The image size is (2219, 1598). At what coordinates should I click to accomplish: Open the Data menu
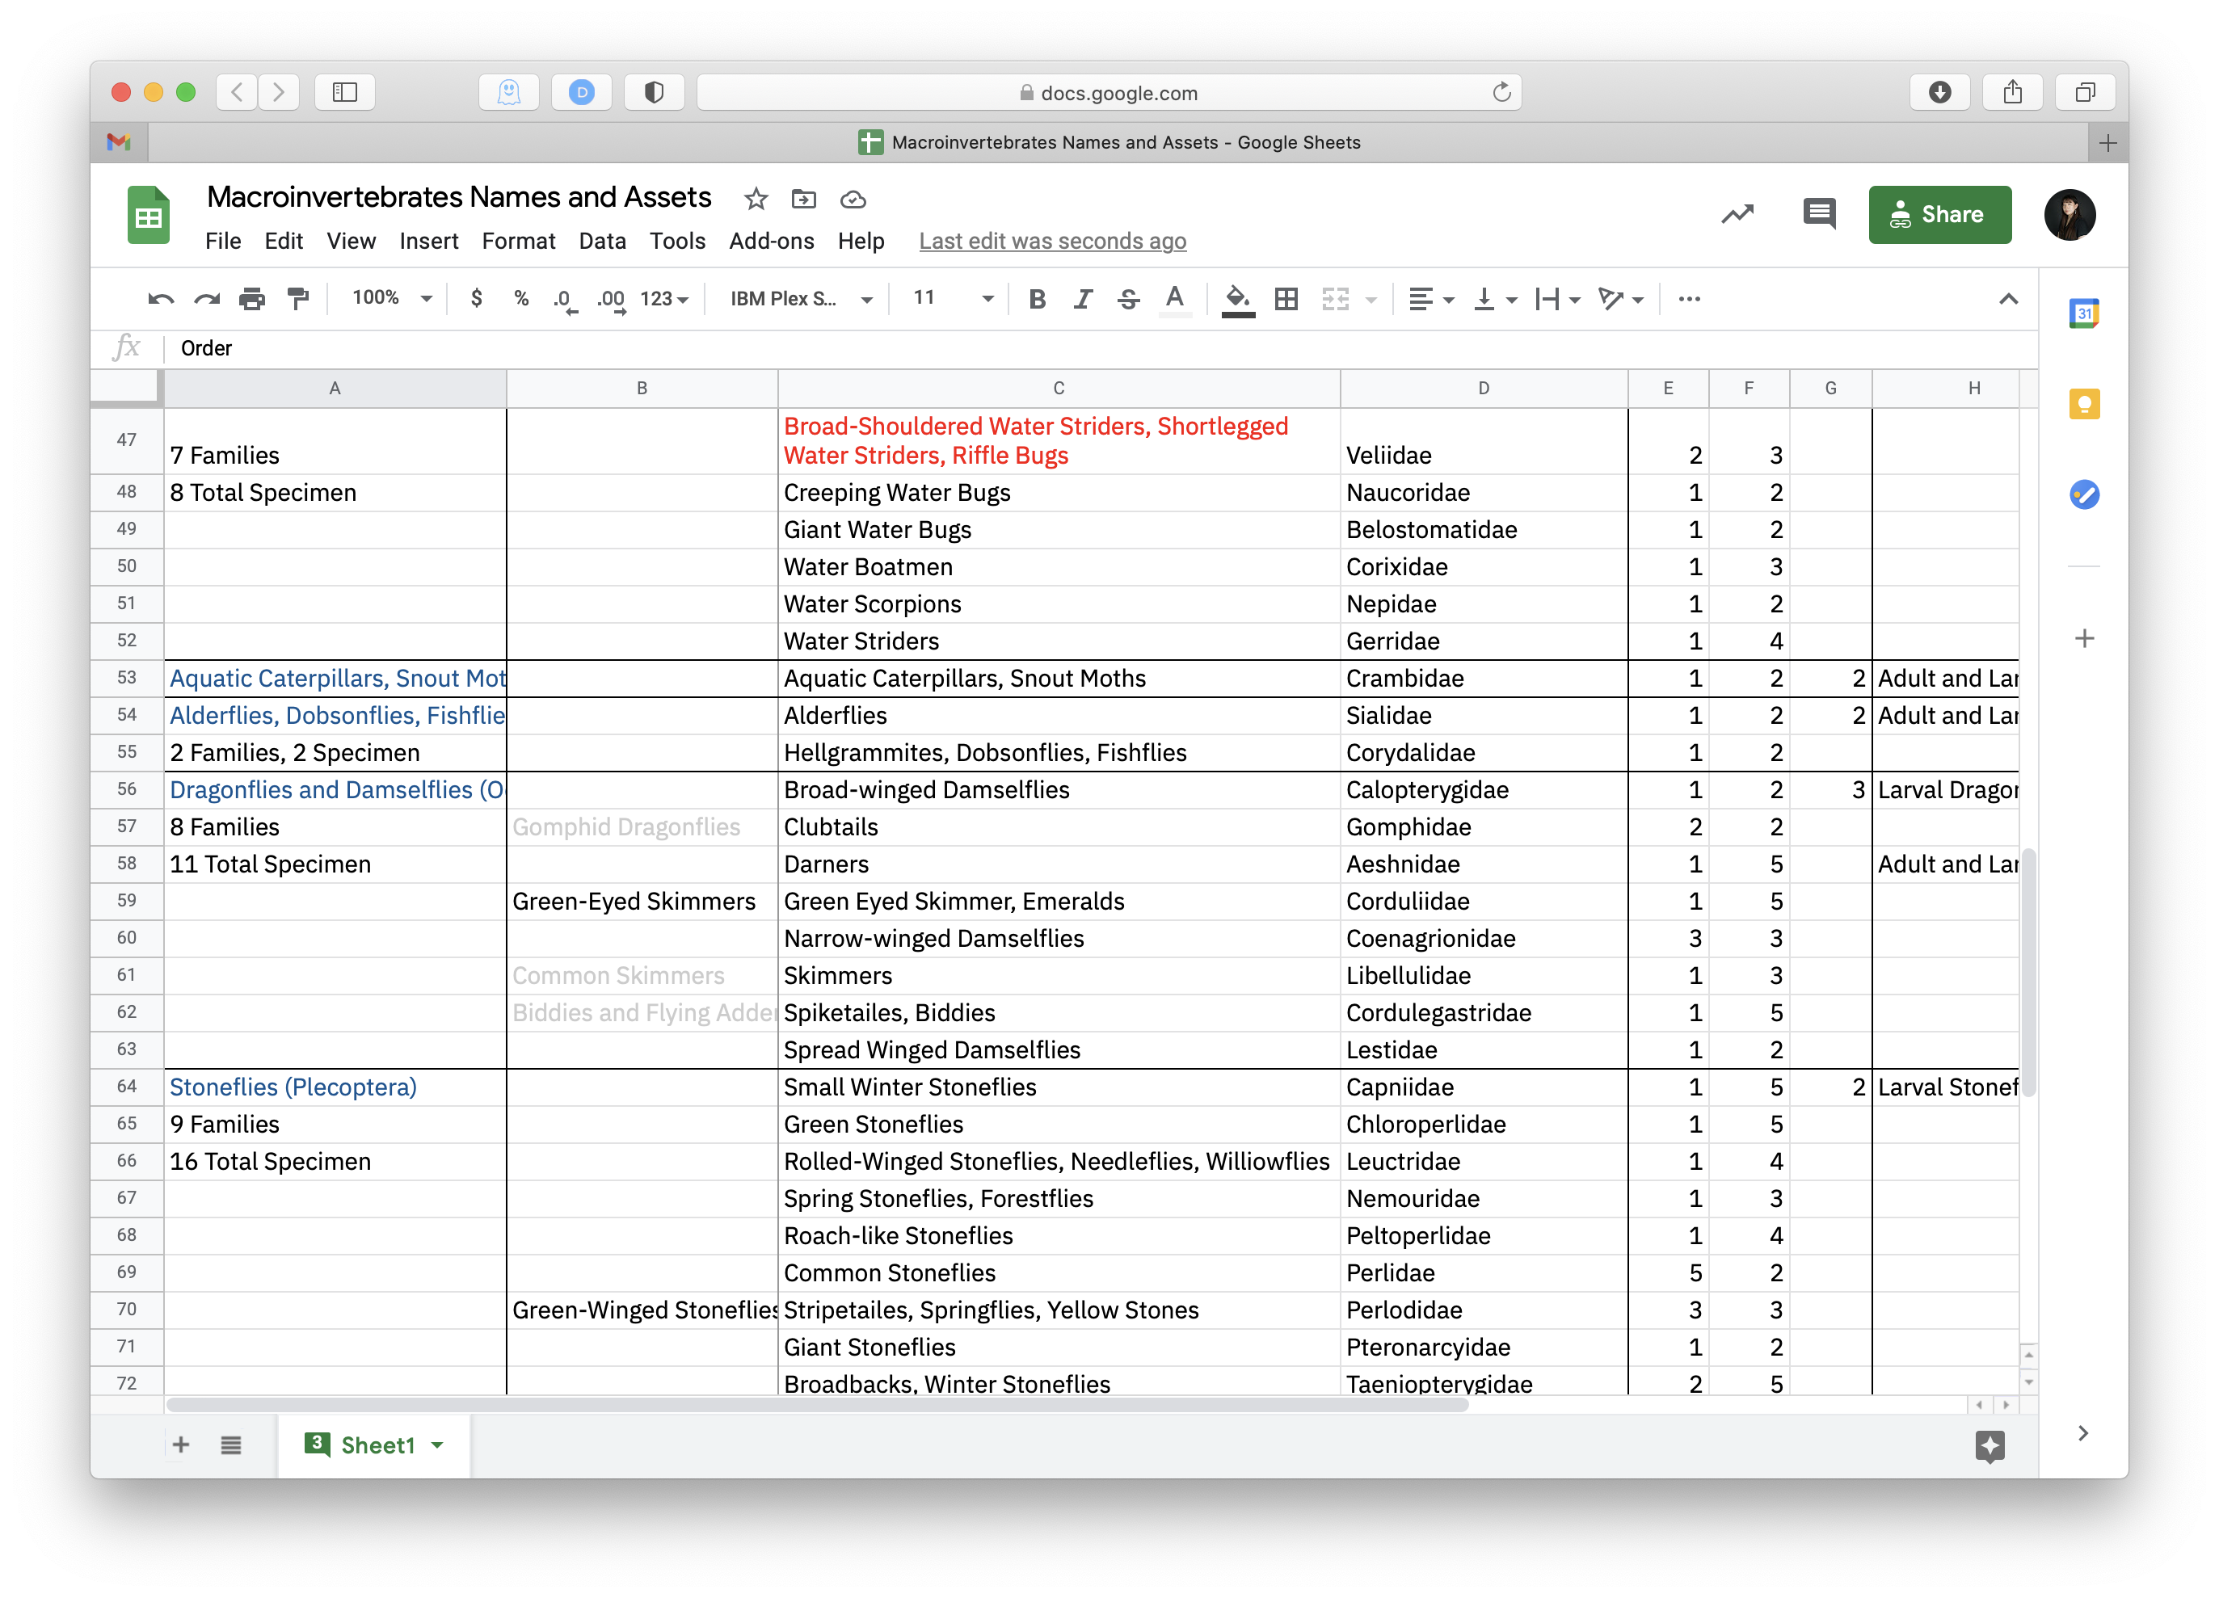603,242
